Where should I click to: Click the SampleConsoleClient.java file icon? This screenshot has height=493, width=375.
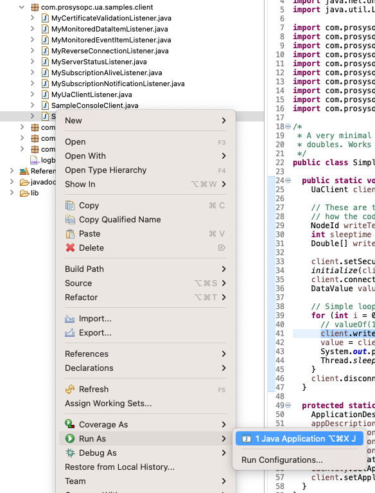(x=45, y=105)
